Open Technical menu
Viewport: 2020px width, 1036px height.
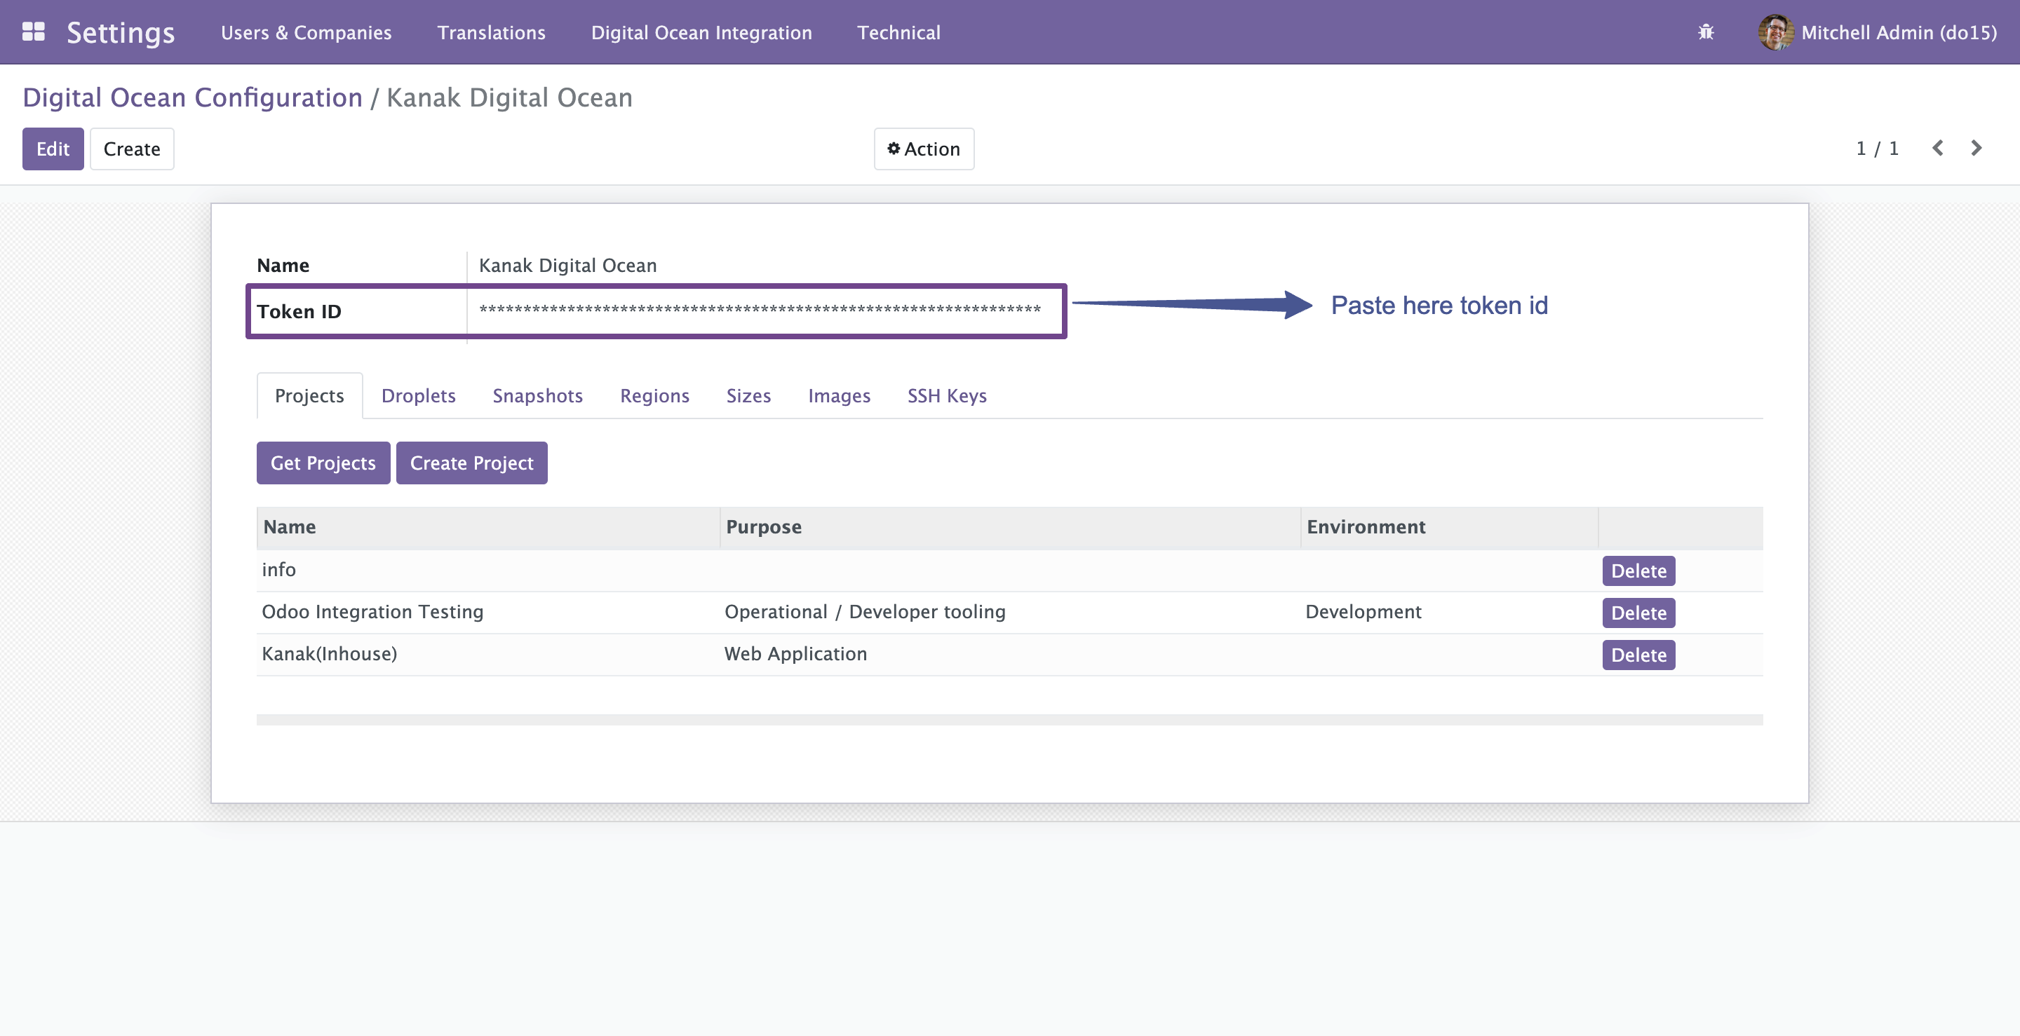pos(898,32)
